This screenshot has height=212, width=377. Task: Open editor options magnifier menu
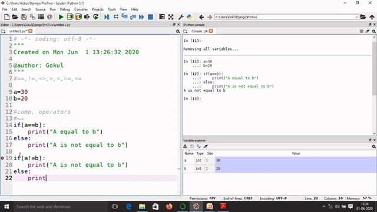click(178, 31)
